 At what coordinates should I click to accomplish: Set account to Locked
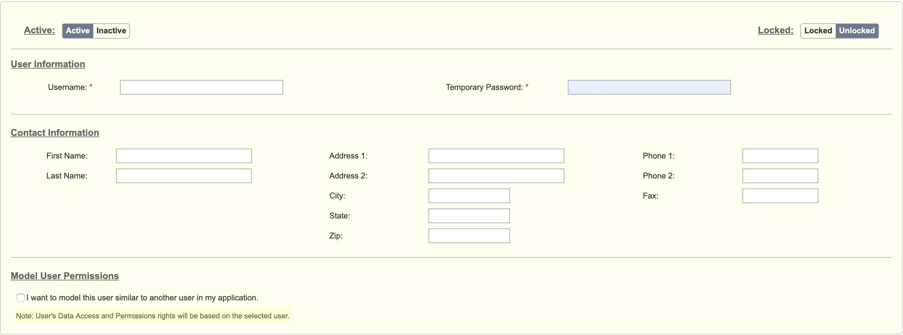point(818,31)
